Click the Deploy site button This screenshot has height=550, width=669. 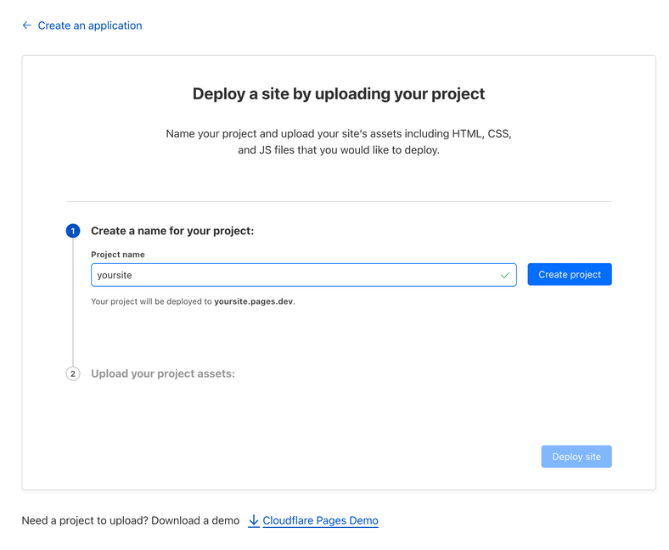(x=576, y=457)
